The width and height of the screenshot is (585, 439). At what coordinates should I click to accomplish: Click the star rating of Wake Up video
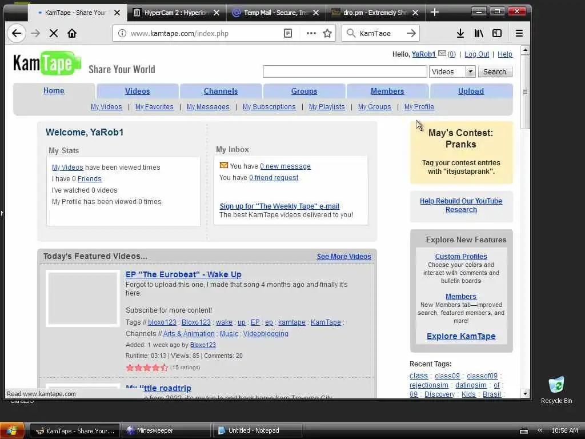[x=147, y=368]
